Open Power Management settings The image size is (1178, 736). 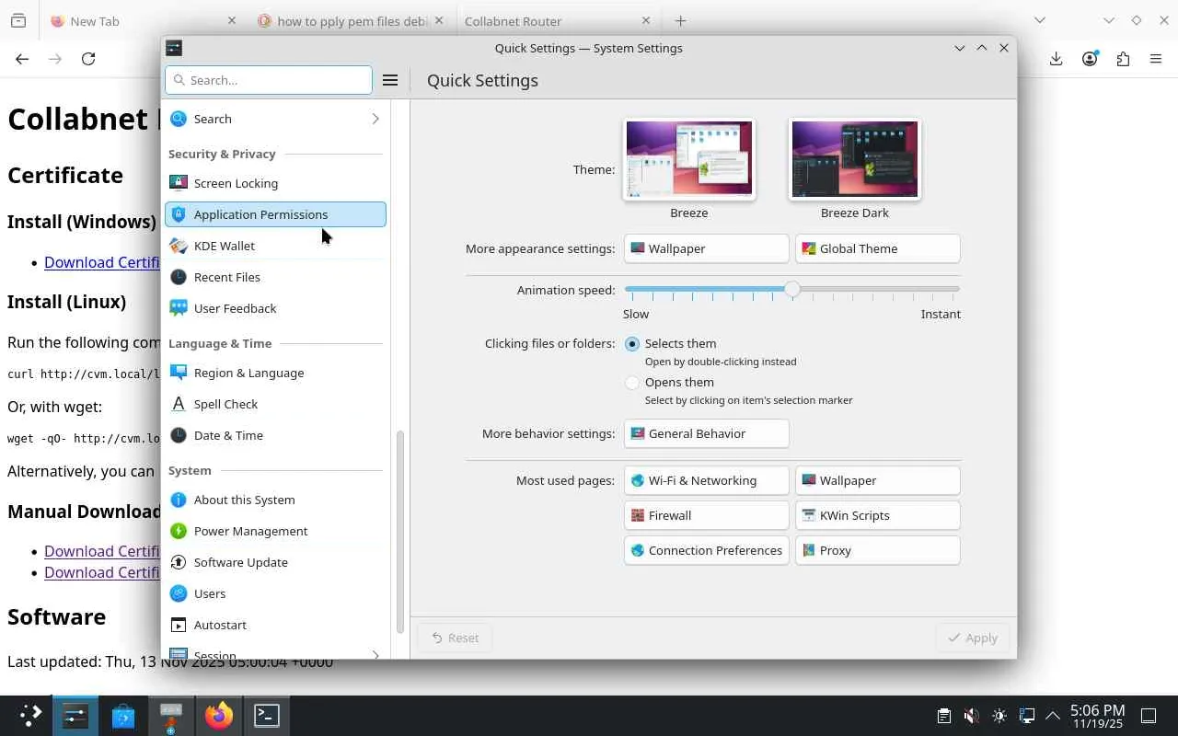click(x=275, y=531)
